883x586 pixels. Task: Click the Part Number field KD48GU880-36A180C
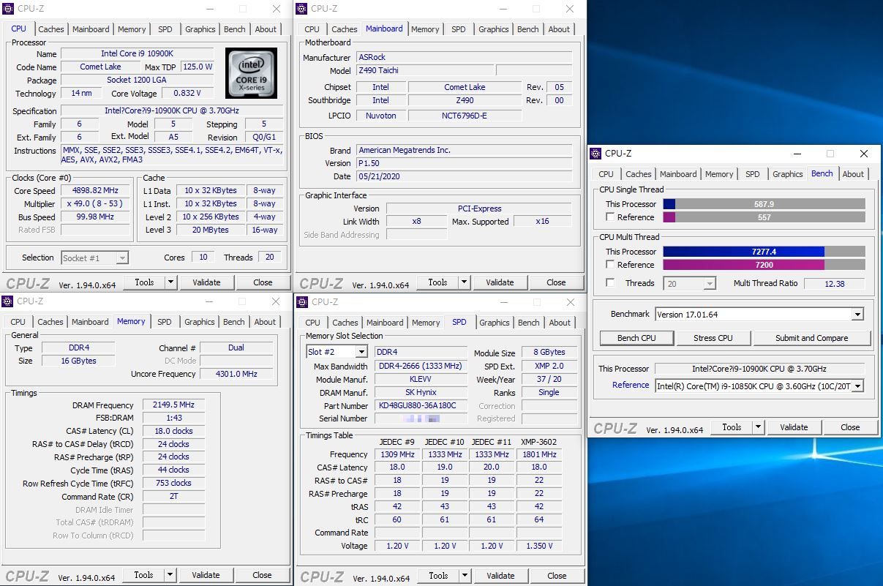pyautogui.click(x=421, y=406)
